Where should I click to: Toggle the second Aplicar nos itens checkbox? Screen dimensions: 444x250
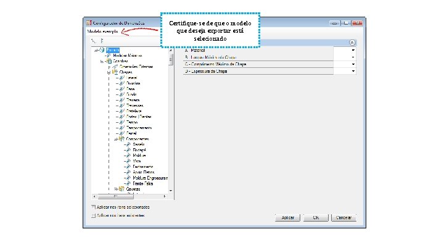coord(94,215)
